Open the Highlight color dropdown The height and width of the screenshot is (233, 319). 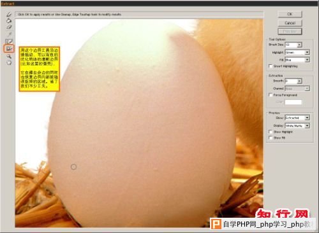click(297, 52)
